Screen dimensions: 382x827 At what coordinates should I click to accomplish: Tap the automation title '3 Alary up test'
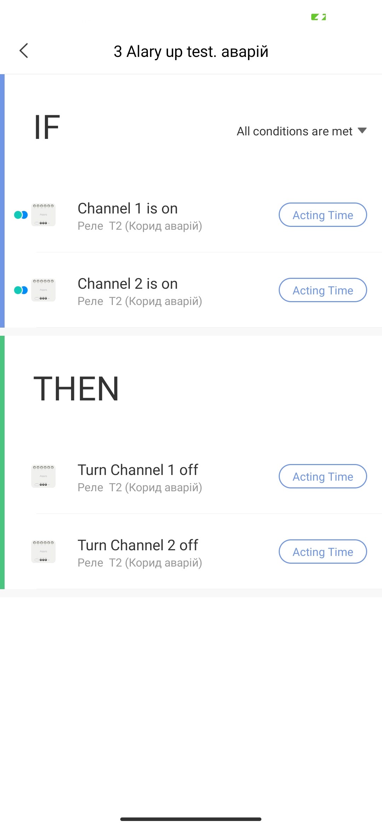coord(191,52)
